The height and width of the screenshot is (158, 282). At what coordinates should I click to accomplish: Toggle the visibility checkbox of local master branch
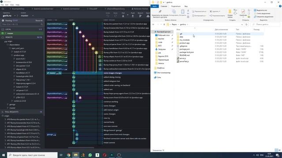3,33
